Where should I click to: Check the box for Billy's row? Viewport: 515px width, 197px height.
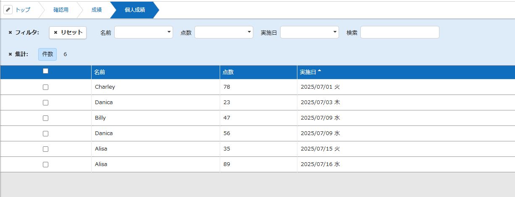pyautogui.click(x=46, y=118)
